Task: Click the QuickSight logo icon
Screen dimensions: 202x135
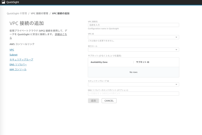Action: (x=3, y=2)
